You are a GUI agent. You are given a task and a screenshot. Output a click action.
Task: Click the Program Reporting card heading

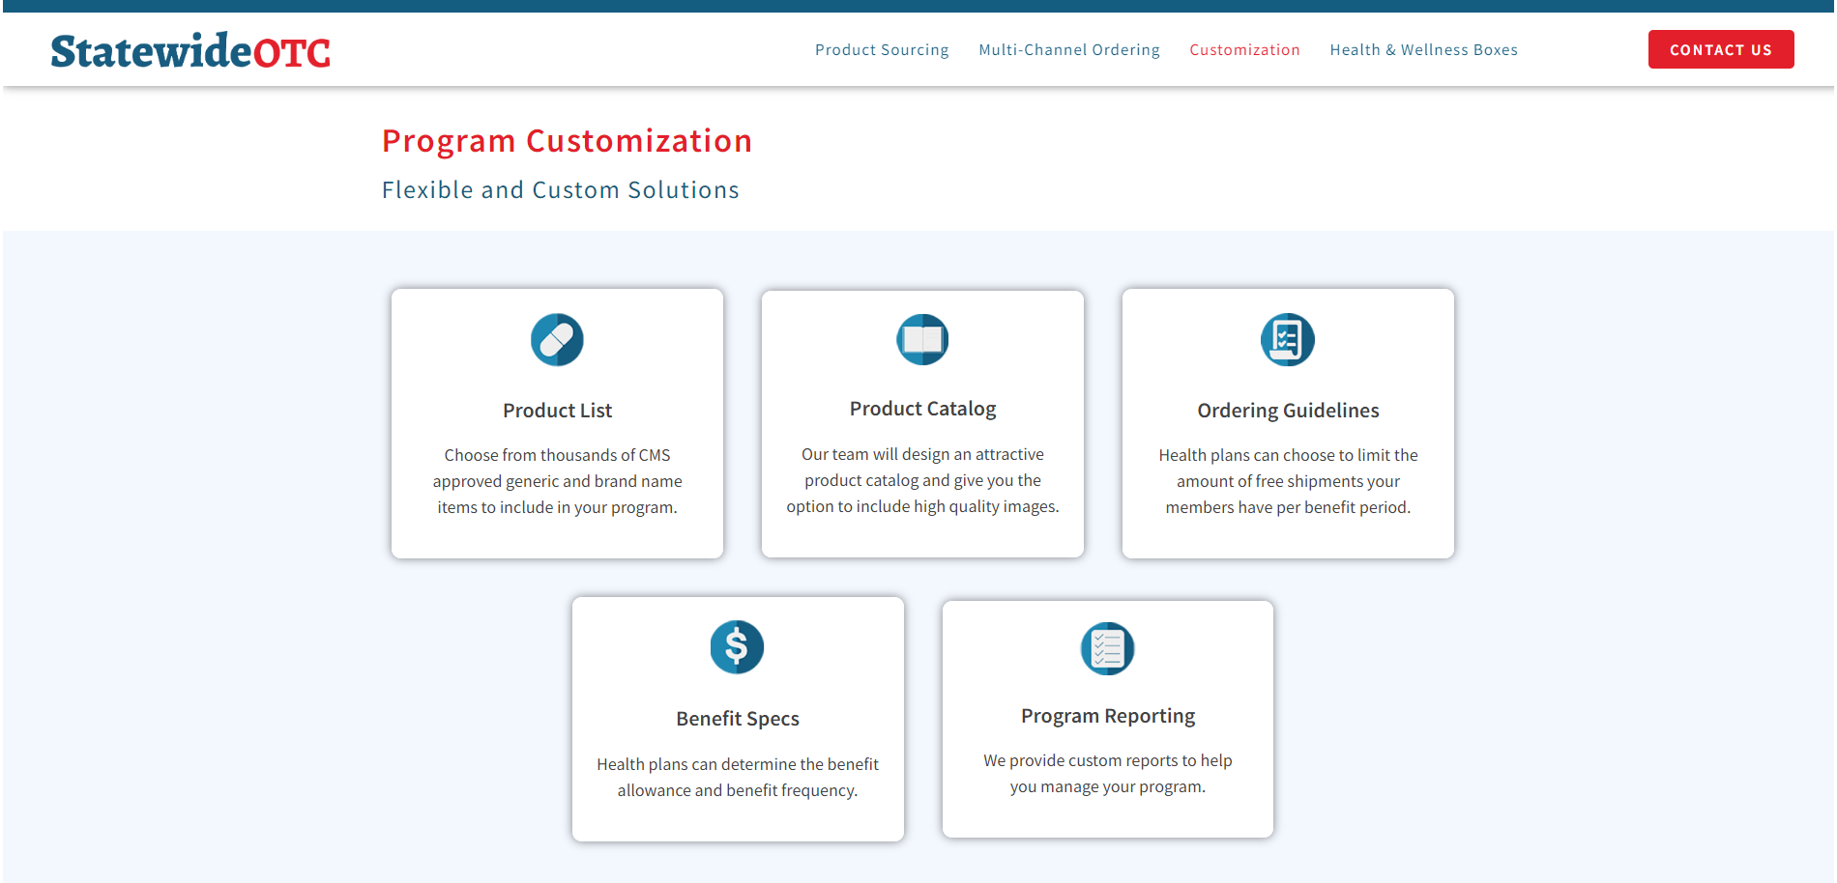point(1108,716)
